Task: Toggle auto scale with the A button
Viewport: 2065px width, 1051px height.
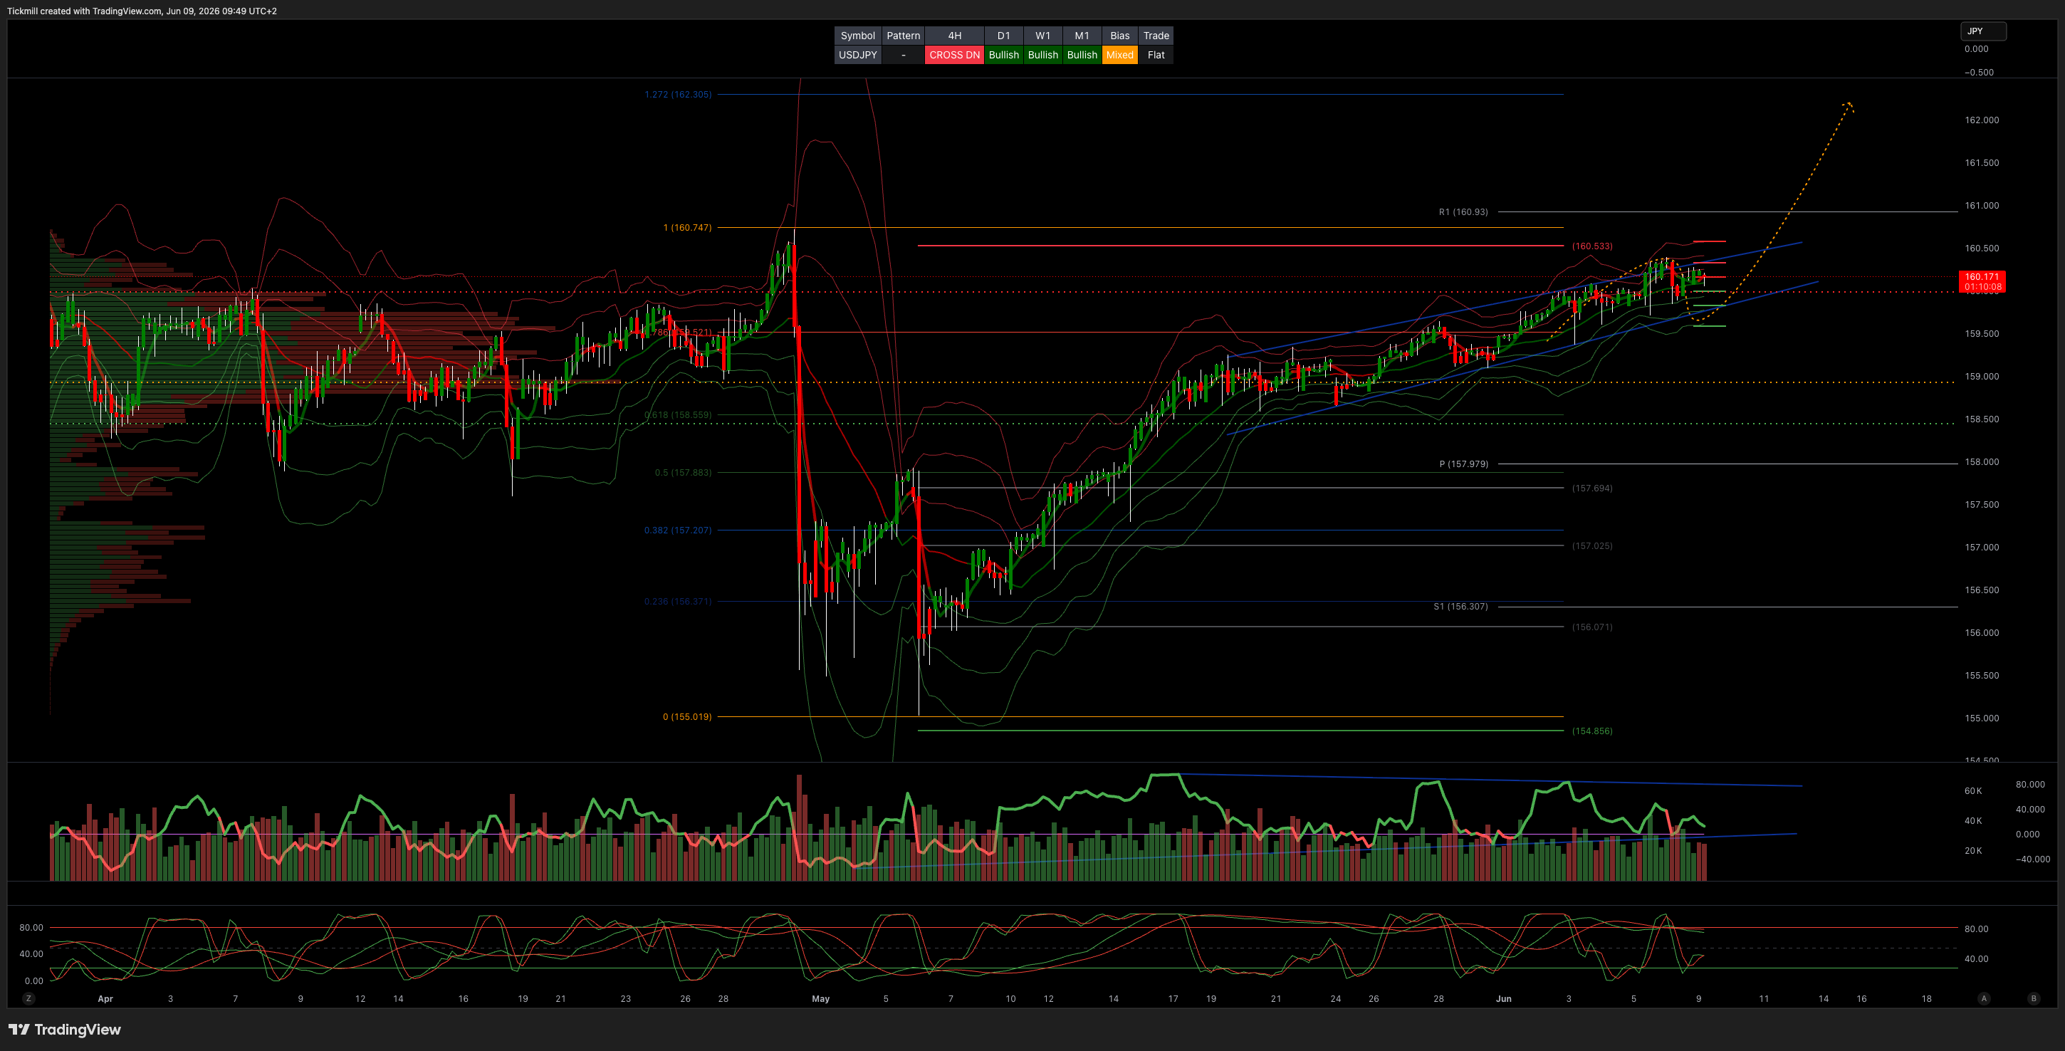Action: pyautogui.click(x=1984, y=998)
